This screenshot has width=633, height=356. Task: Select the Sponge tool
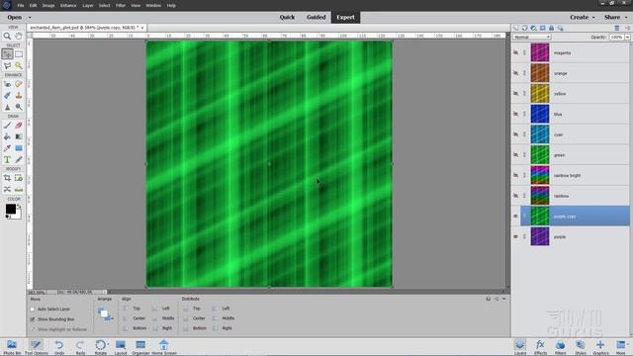click(x=19, y=107)
